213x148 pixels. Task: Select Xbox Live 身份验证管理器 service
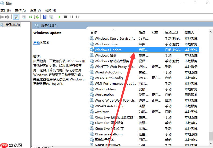pyautogui.click(x=144, y=117)
